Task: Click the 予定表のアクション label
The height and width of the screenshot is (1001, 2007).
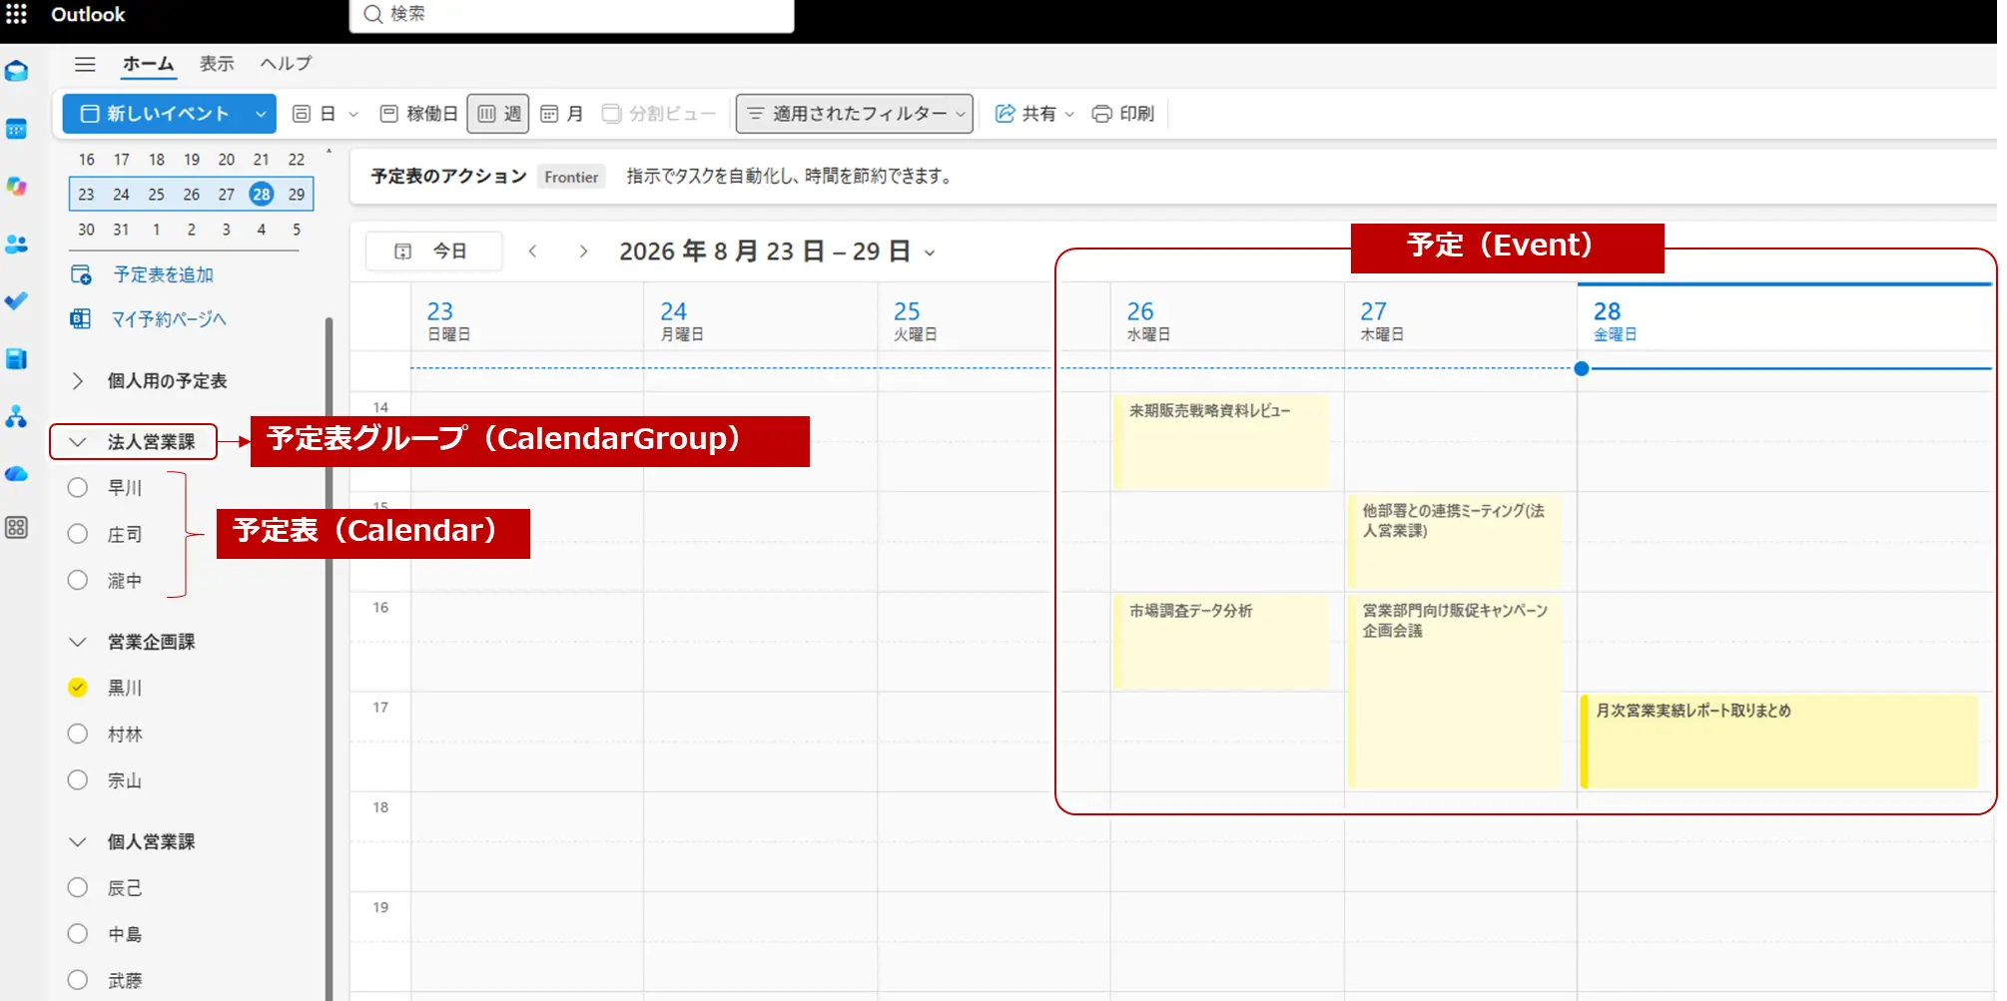Action: pos(448,177)
